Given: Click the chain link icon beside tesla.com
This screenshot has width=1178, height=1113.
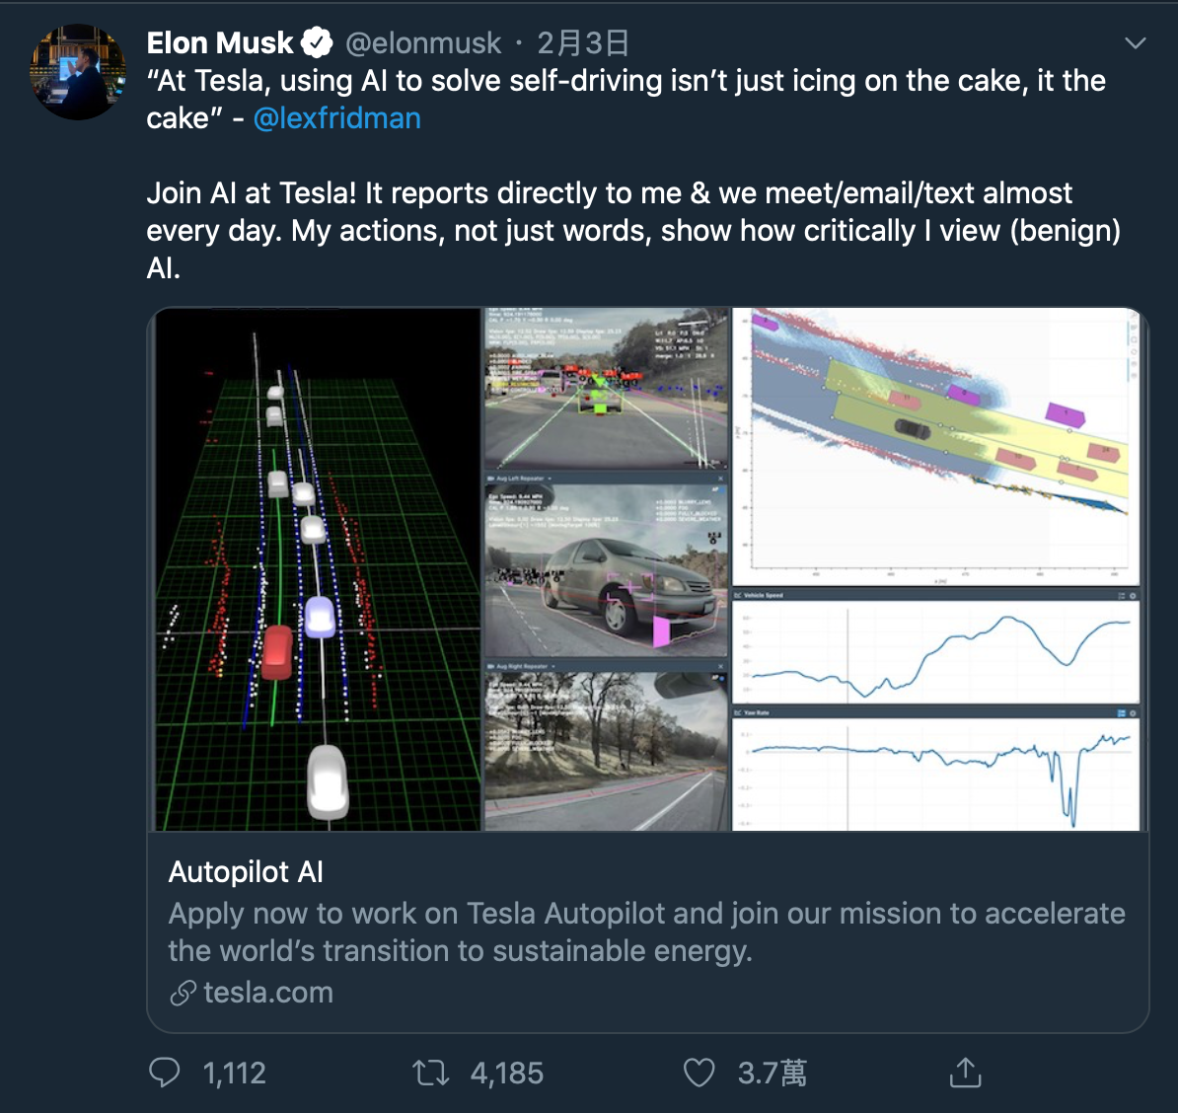Looking at the screenshot, I should (183, 993).
